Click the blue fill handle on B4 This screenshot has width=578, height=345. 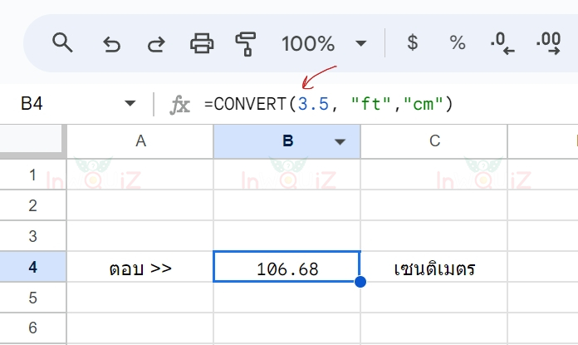point(360,282)
